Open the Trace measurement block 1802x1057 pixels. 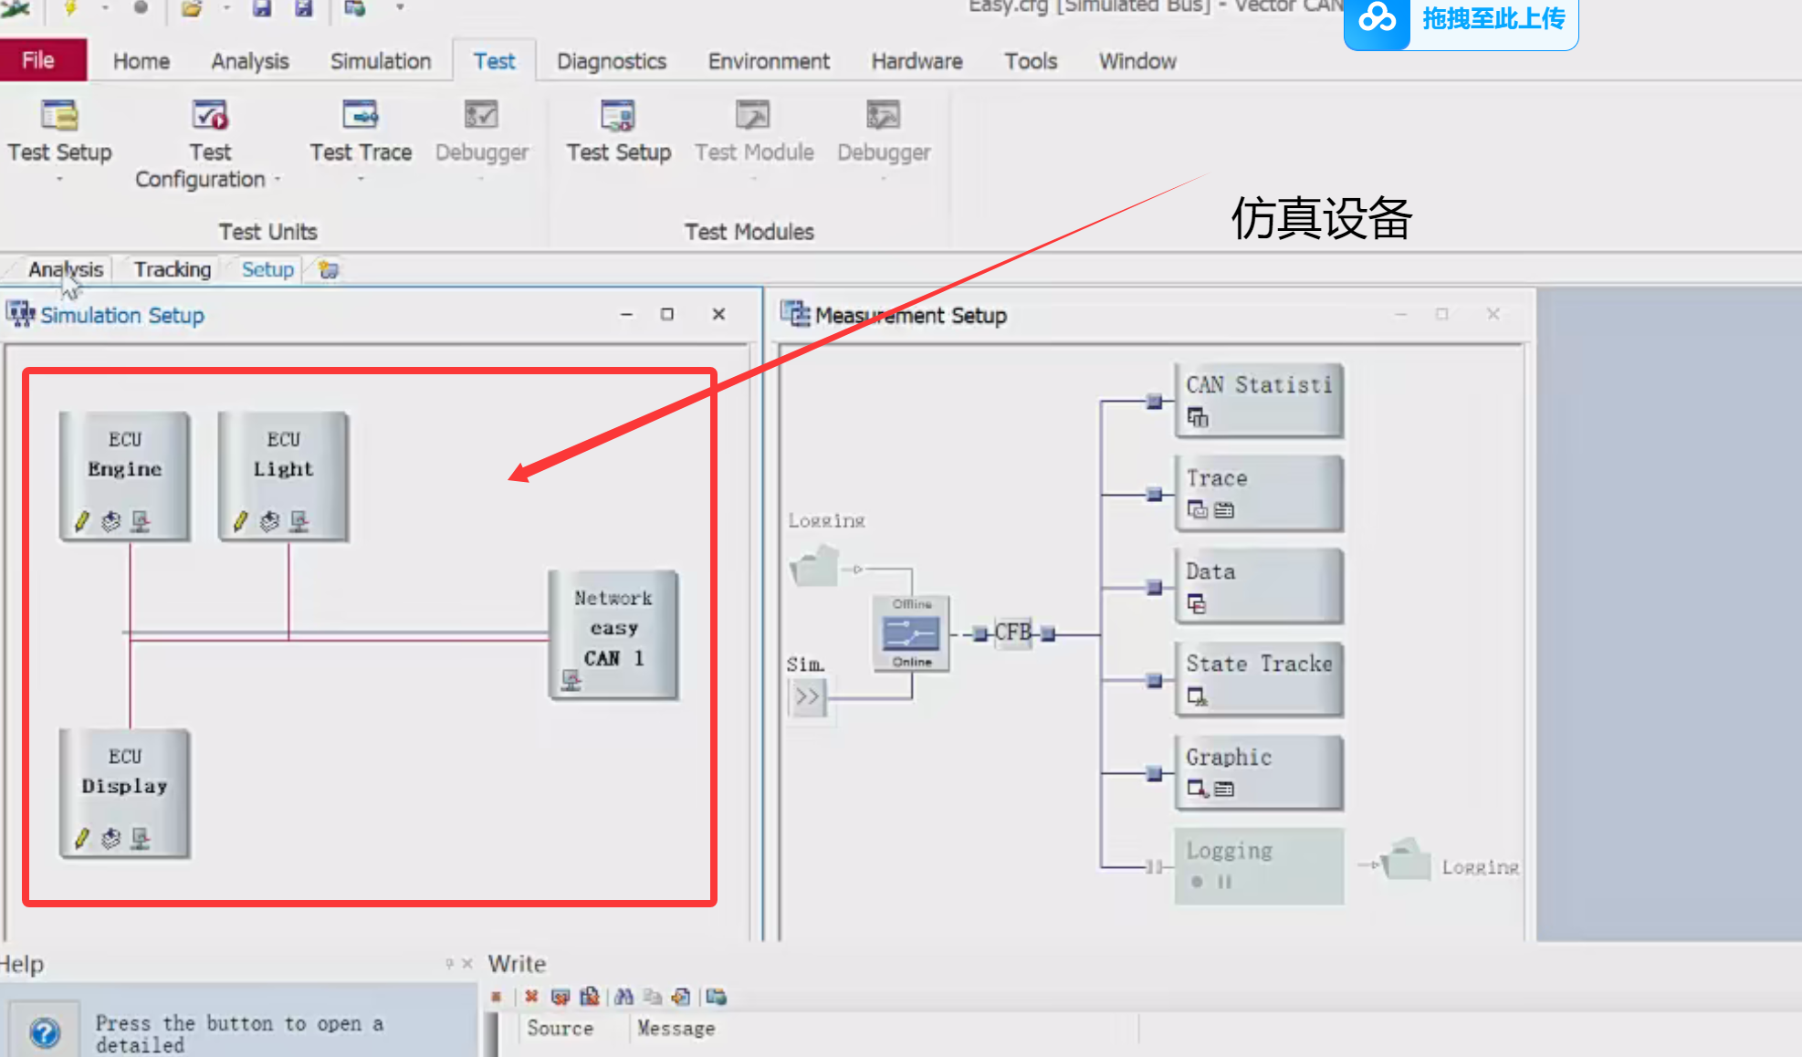point(1258,493)
